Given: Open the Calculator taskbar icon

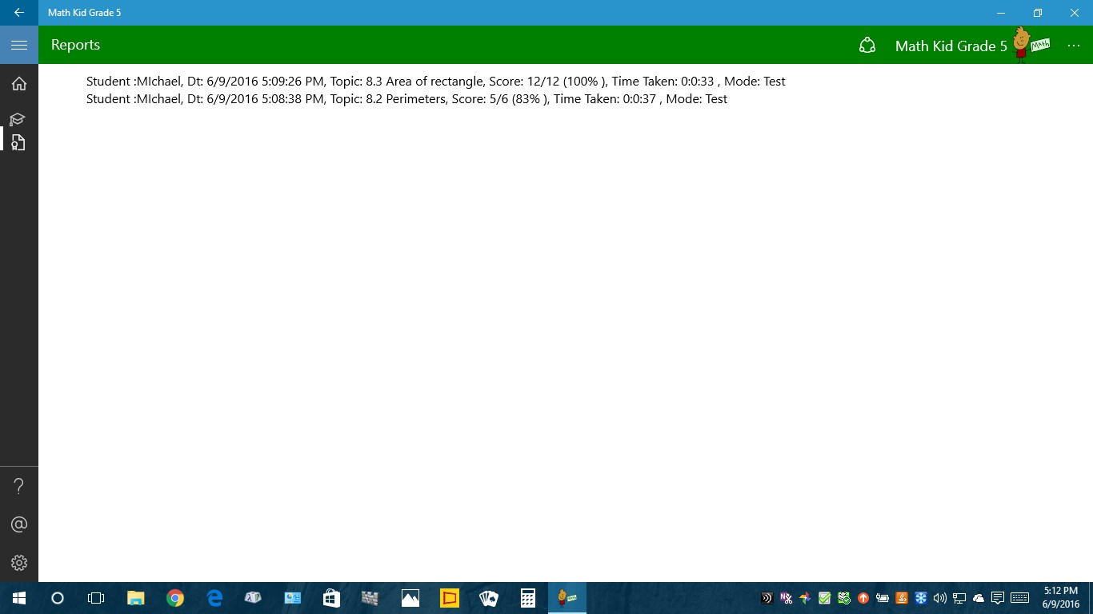Looking at the screenshot, I should tap(528, 598).
